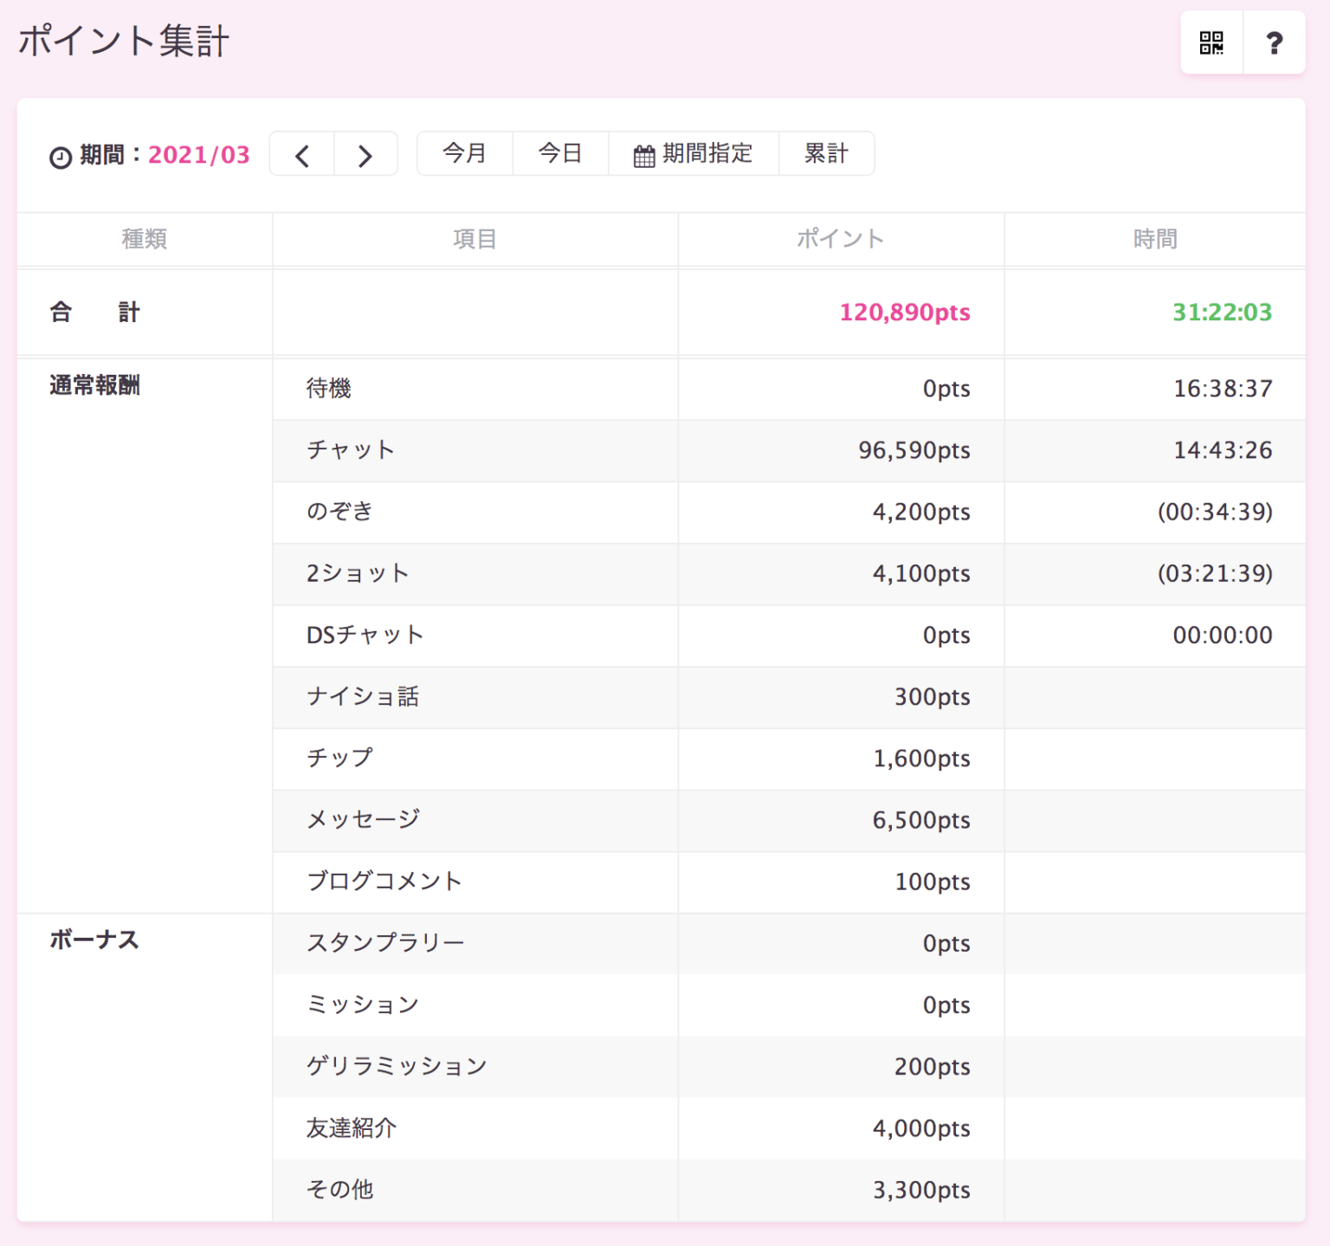1330x1246 pixels.
Task: Click the clock icon beside 期間
Action: [61, 157]
